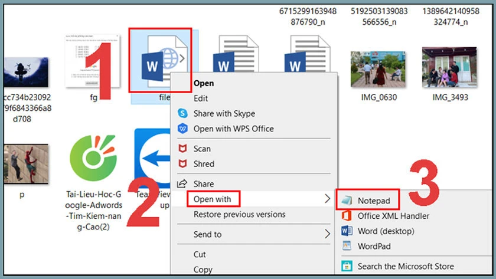Choose Shred in the context menu
This screenshot has height=279, width=496.
tap(204, 163)
